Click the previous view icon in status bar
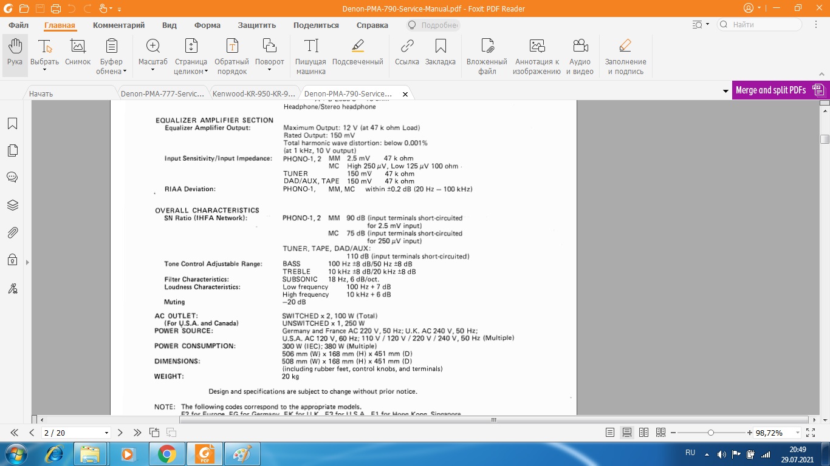The height and width of the screenshot is (466, 830). (x=154, y=433)
